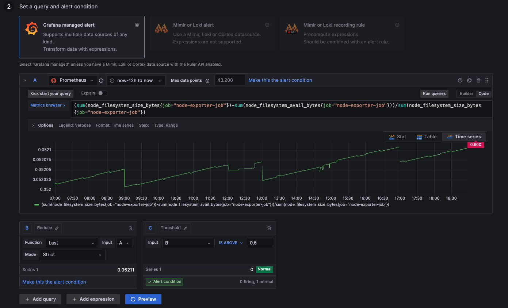Viewport: 508px width, 308px height.
Task: Remove expression C using its trash icon
Action: 269,228
